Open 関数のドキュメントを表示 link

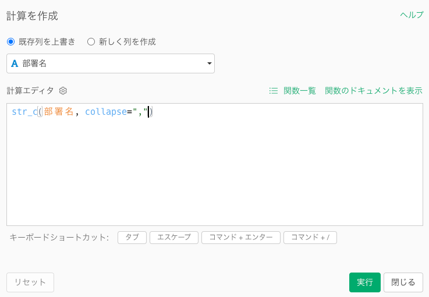[373, 91]
